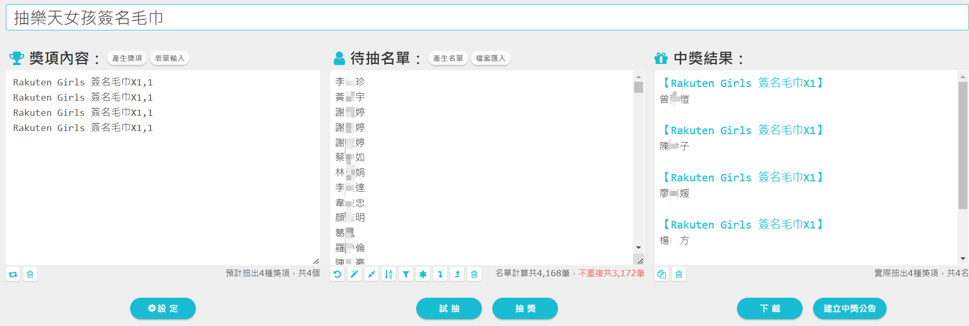Click the name starting with 顏 in the list
Screen dimensions: 969x326
pyautogui.click(x=350, y=218)
